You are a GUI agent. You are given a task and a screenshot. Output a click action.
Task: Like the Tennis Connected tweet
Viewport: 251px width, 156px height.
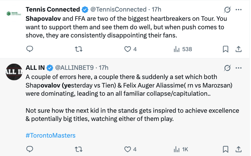click(128, 49)
